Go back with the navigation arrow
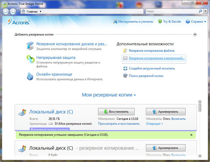The width and height of the screenshot is (210, 162). [x=6, y=12]
